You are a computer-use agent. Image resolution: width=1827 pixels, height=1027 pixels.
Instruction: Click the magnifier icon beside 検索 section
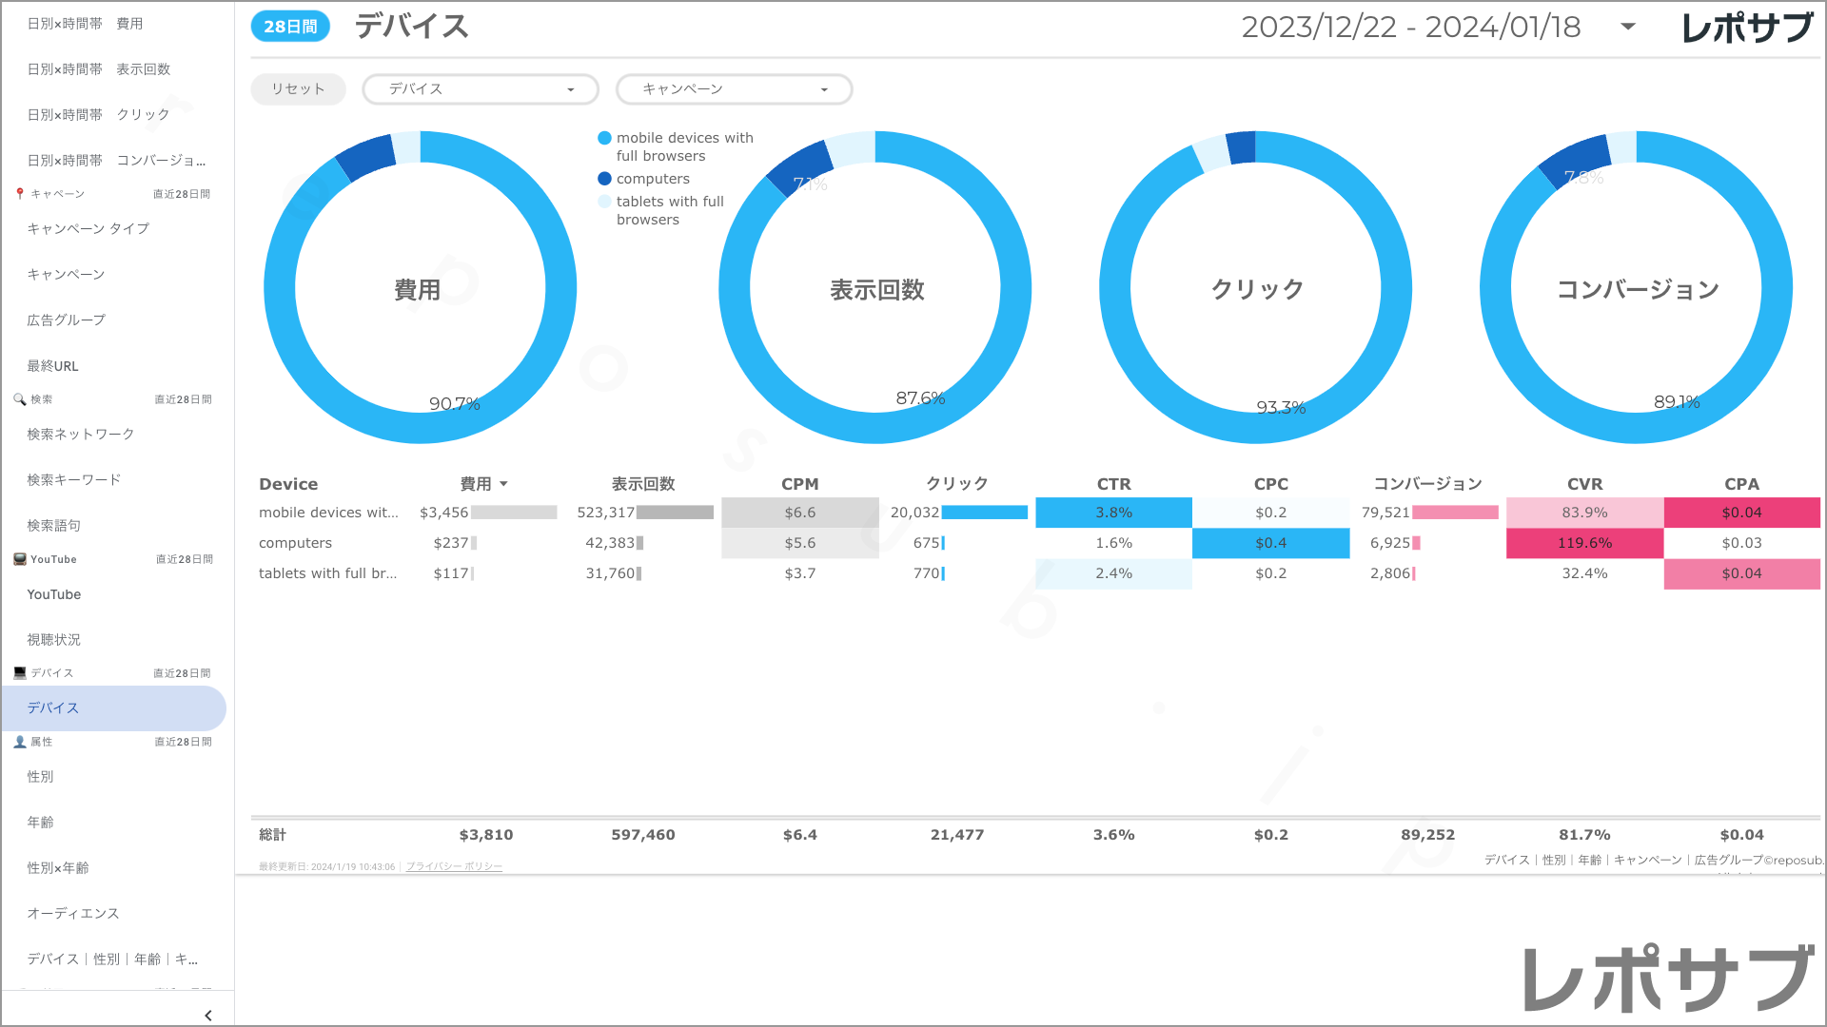coord(20,399)
